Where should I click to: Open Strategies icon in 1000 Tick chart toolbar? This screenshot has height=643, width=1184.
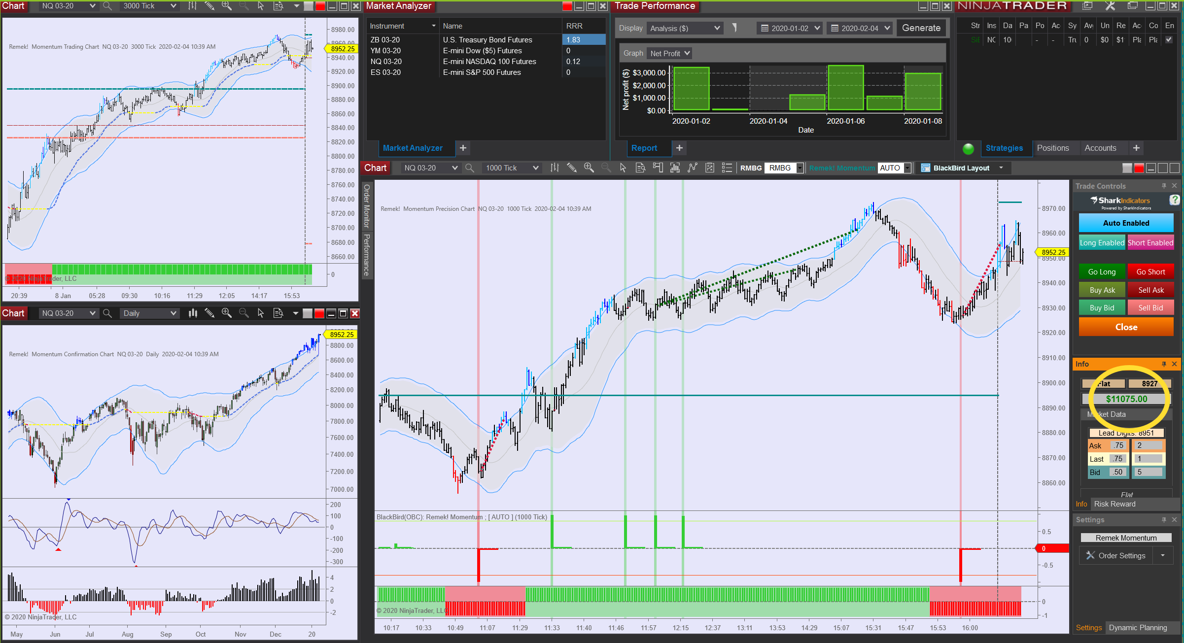tap(693, 168)
